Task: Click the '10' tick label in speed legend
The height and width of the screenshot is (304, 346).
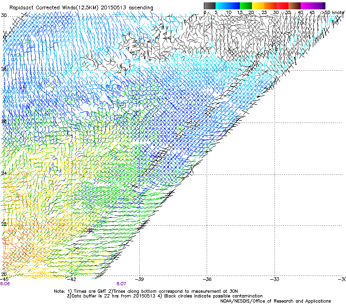Action: (x=229, y=13)
